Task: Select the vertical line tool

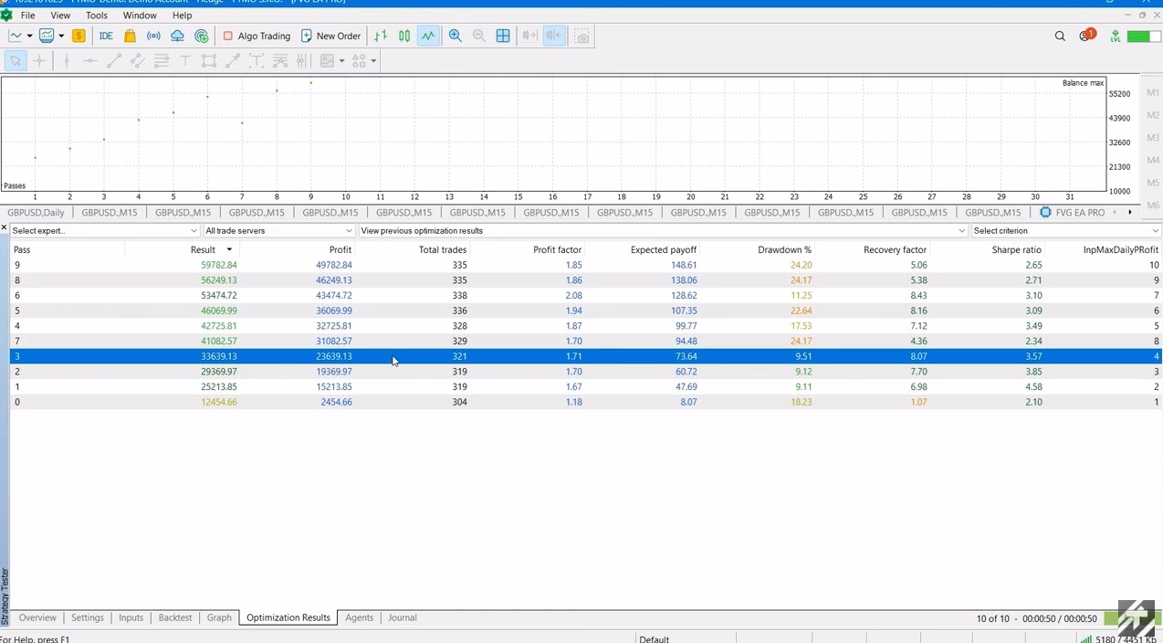Action: [66, 60]
